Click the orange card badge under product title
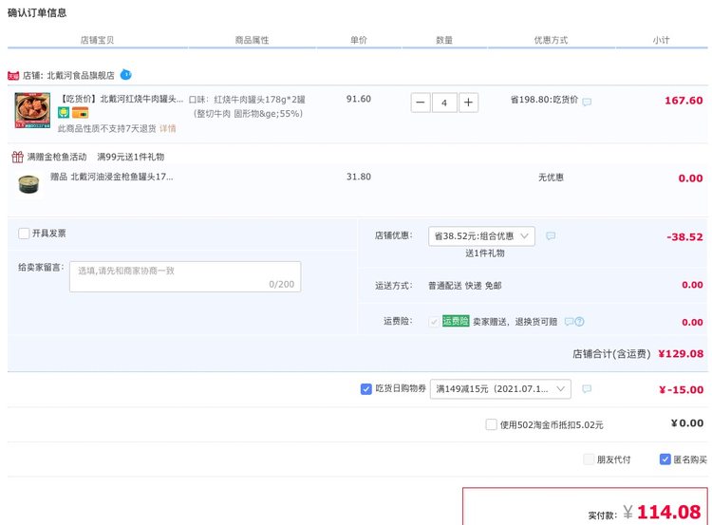 pos(81,112)
